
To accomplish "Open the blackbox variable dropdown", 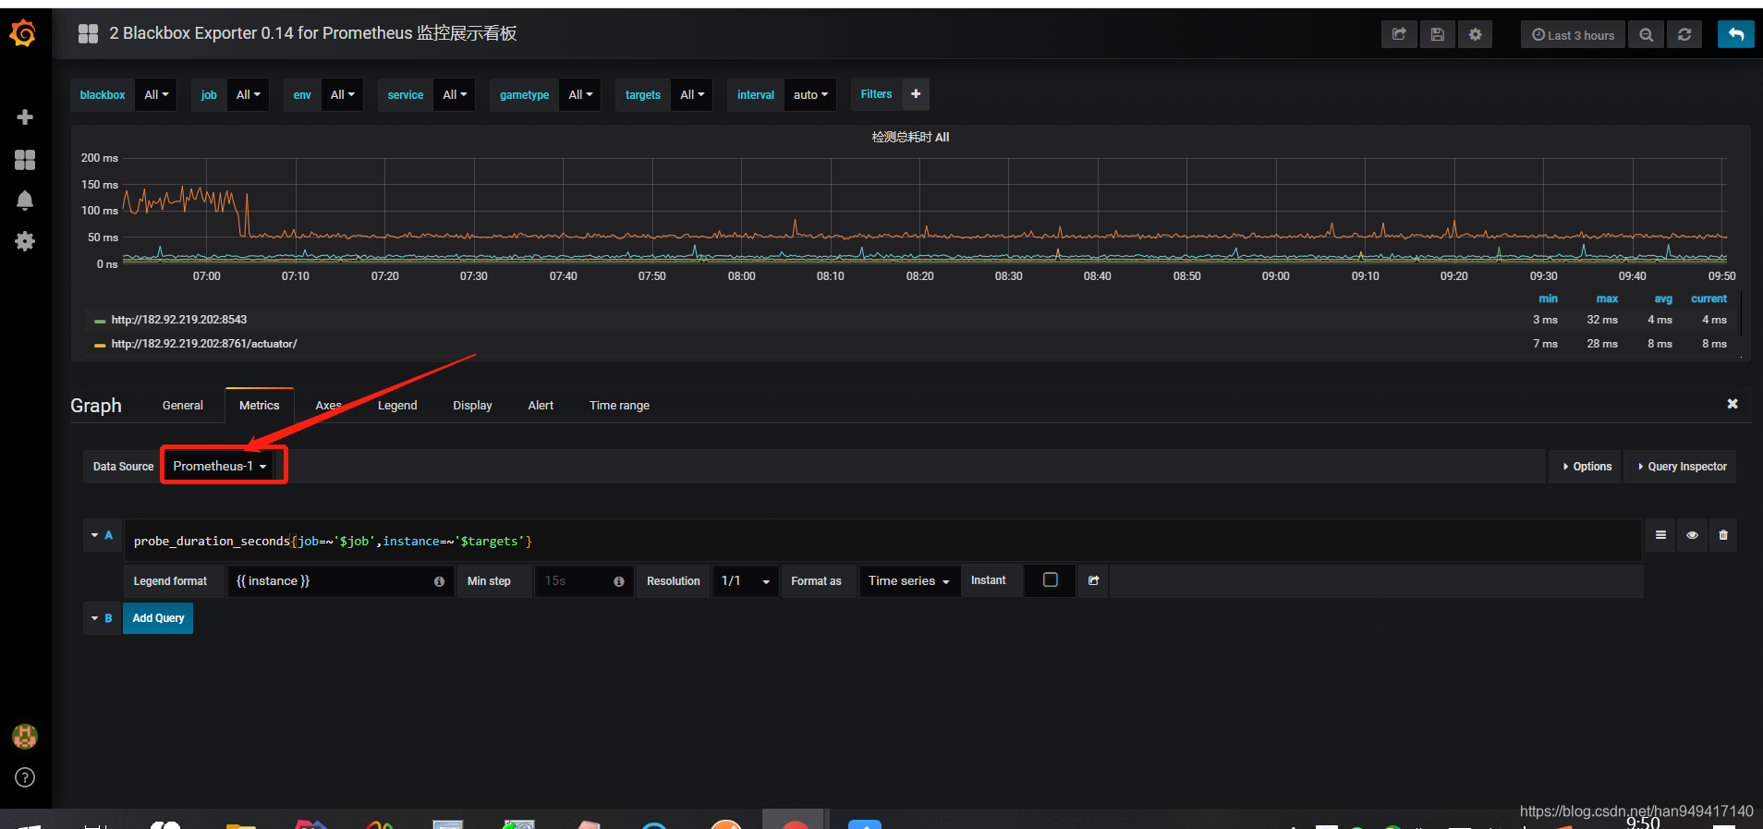I will (x=156, y=95).
